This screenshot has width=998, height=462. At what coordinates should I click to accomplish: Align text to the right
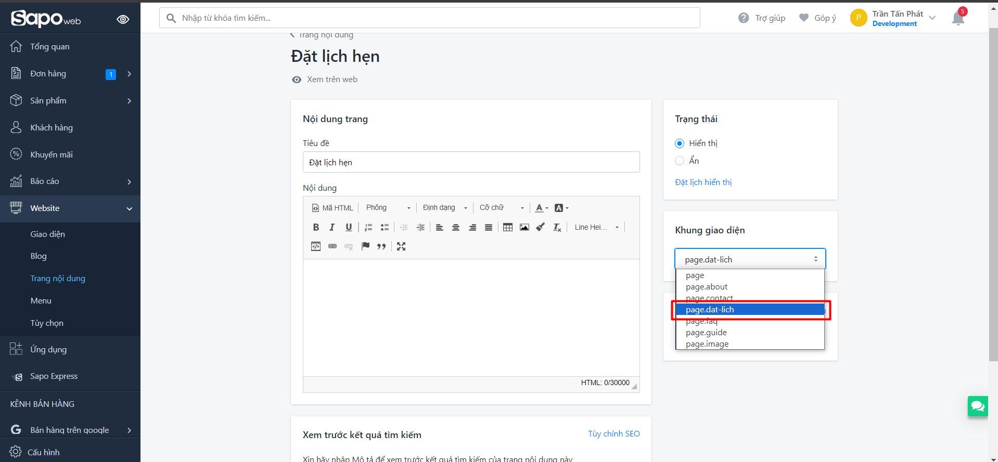[472, 227]
